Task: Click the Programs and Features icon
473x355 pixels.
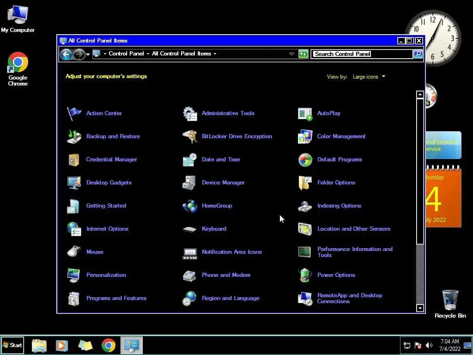Action: tap(74, 298)
